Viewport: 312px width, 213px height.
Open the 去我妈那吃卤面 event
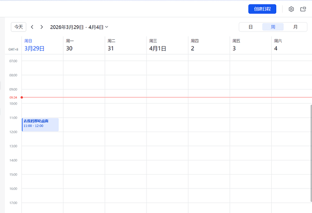pos(40,124)
